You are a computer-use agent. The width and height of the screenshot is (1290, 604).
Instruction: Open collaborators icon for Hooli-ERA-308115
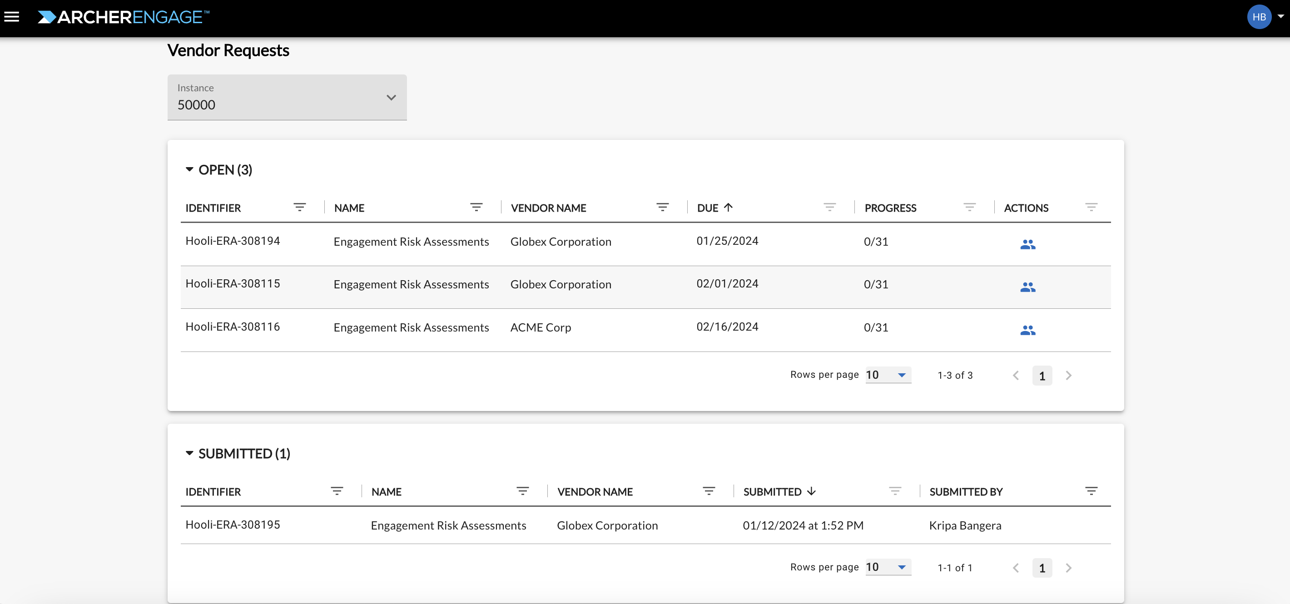click(x=1027, y=287)
